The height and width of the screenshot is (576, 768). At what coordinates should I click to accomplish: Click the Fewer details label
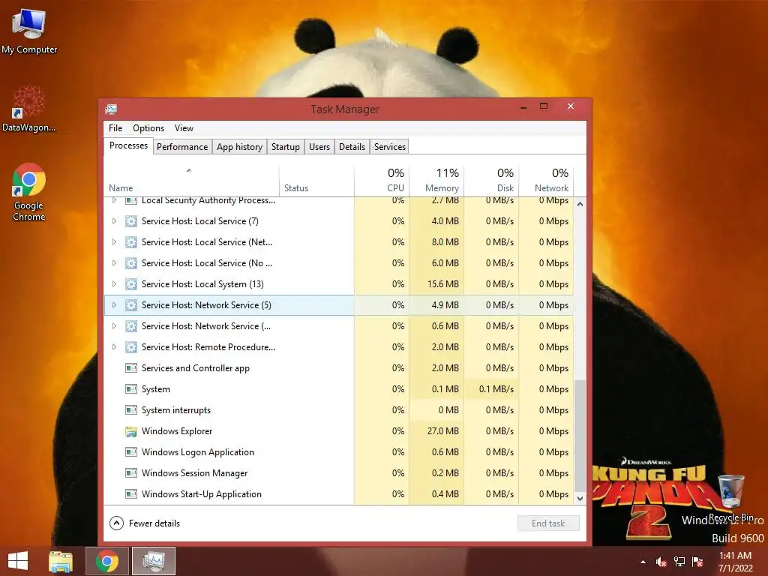click(154, 523)
